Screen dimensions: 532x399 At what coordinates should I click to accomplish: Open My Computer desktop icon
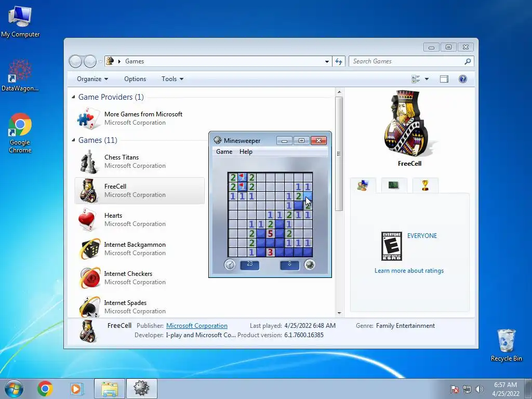[x=20, y=21]
